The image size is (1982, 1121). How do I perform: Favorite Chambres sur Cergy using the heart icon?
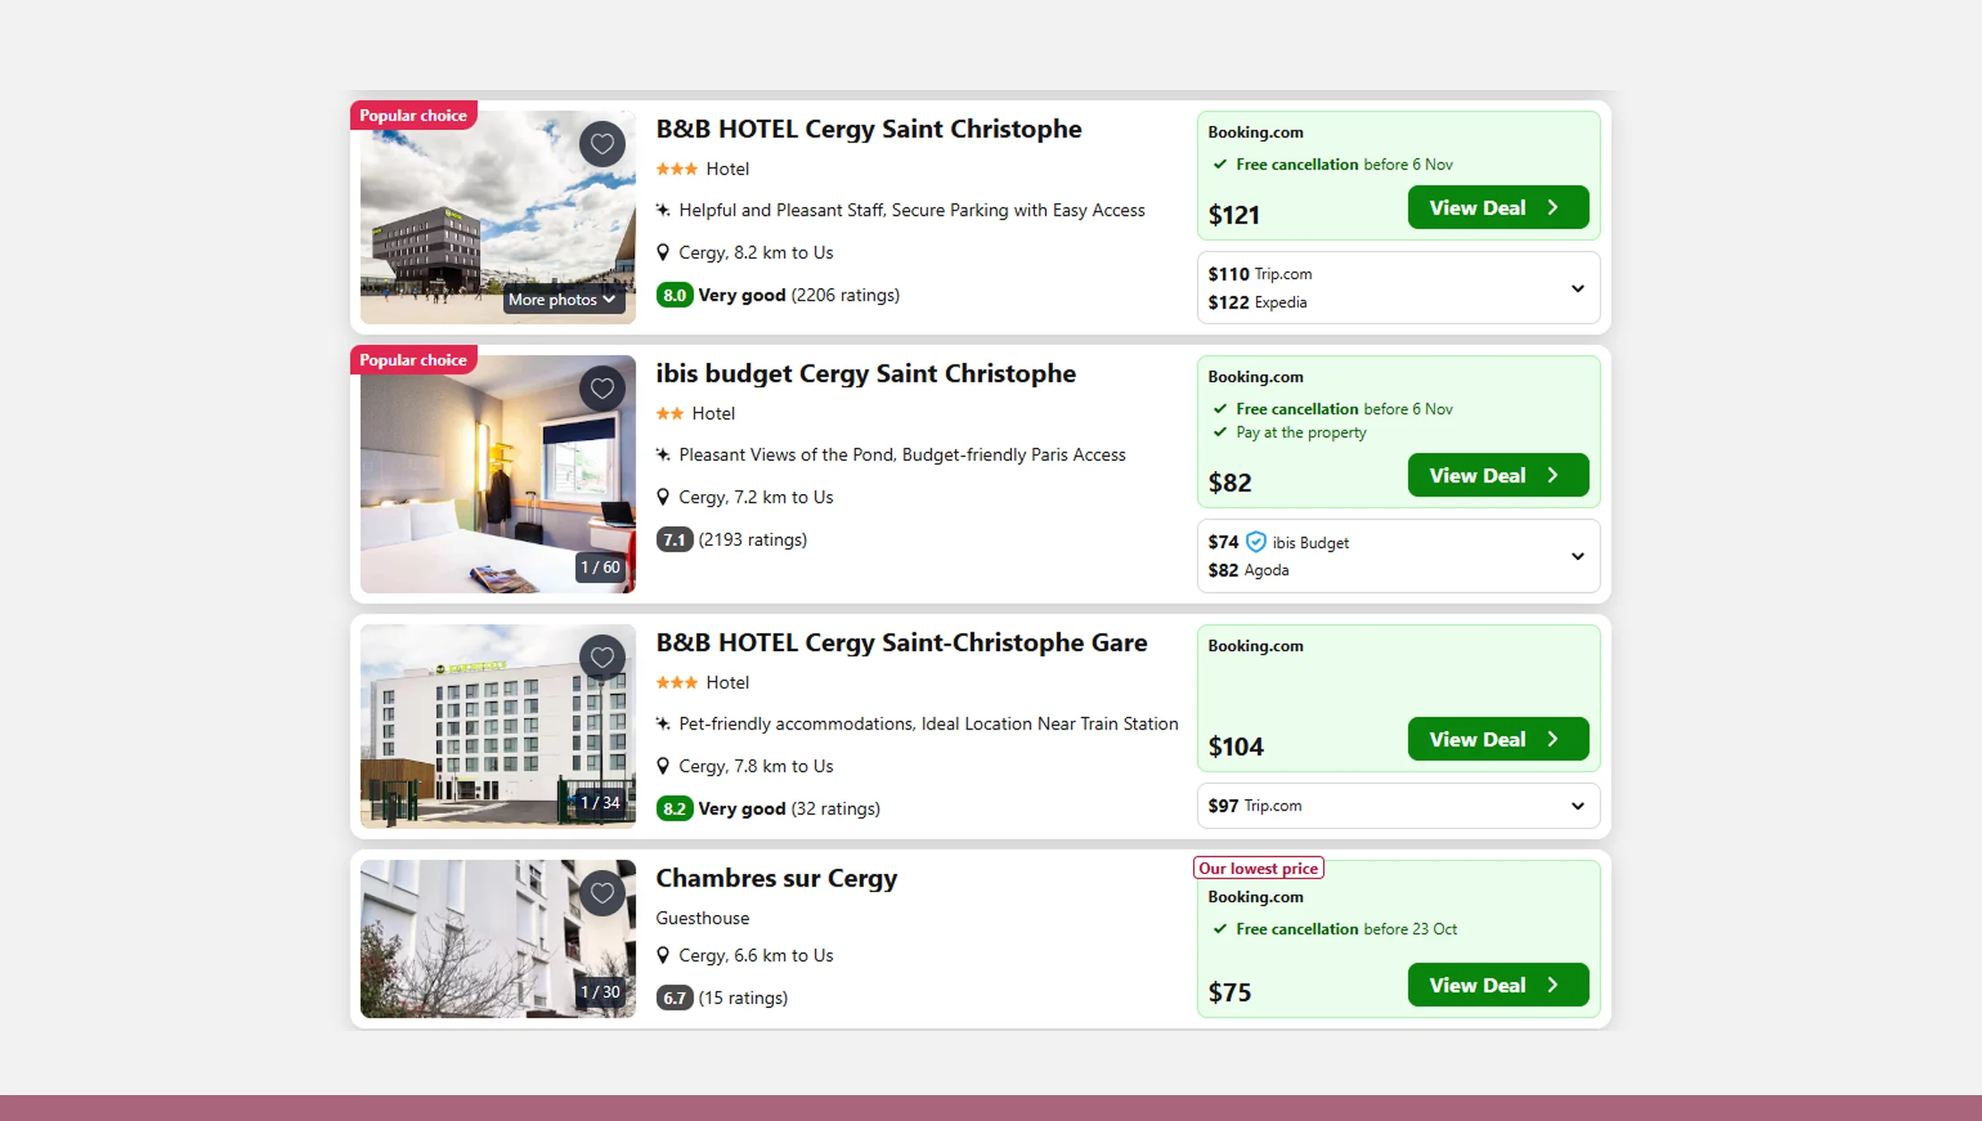[602, 893]
